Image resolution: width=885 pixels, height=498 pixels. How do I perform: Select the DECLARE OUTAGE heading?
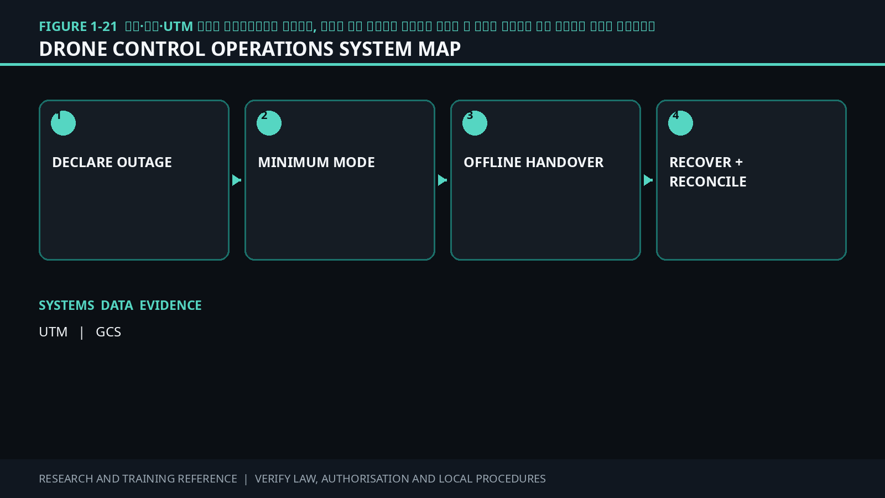pyautogui.click(x=112, y=162)
